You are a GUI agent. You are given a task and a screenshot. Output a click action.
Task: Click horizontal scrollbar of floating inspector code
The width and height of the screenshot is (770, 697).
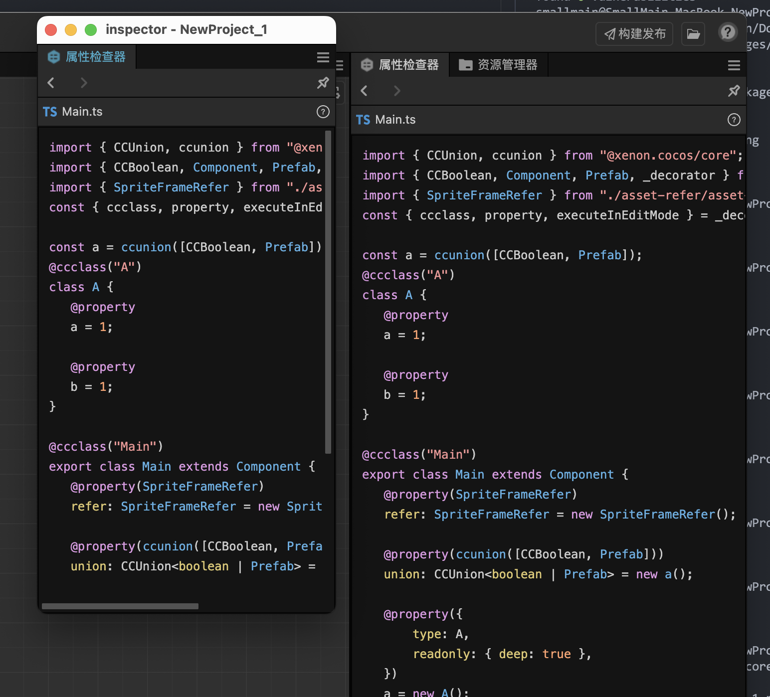[120, 606]
